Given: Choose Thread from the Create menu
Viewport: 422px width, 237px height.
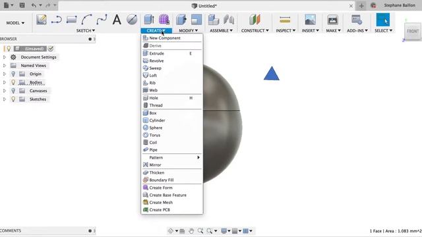Looking at the screenshot, I should pos(171,105).
